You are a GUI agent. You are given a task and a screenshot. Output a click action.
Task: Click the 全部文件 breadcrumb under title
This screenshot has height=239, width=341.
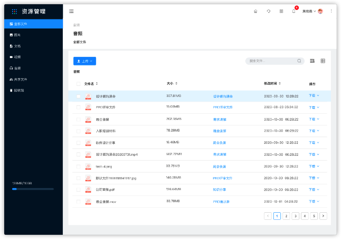79,42
